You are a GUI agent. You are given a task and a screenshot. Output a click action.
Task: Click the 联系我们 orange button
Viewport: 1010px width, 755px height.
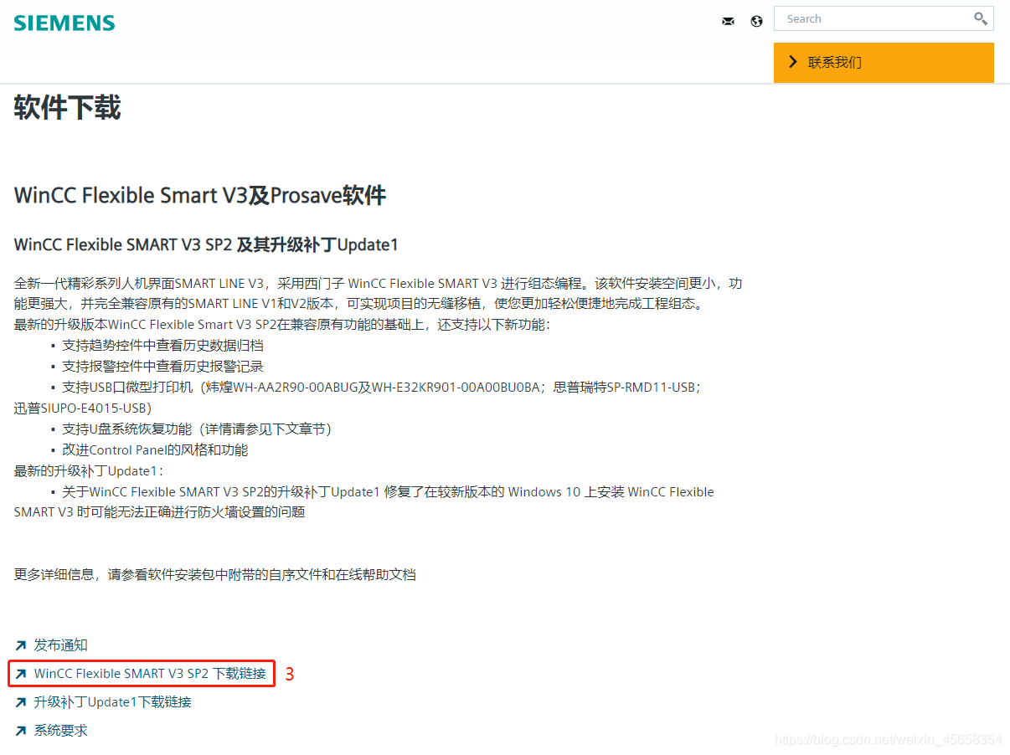click(884, 62)
